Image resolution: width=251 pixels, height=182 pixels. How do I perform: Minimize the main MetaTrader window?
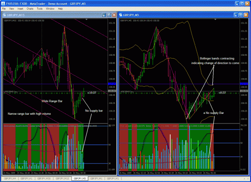(237, 4)
